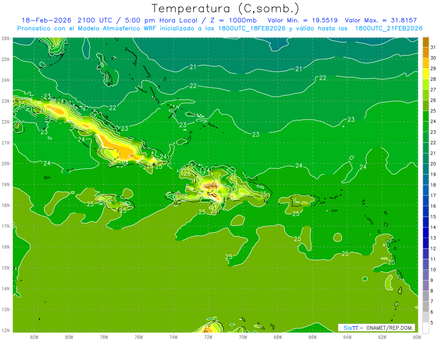The image size is (443, 342).
Task: Click color bar segment between 30 and 31
Action: (x=426, y=52)
